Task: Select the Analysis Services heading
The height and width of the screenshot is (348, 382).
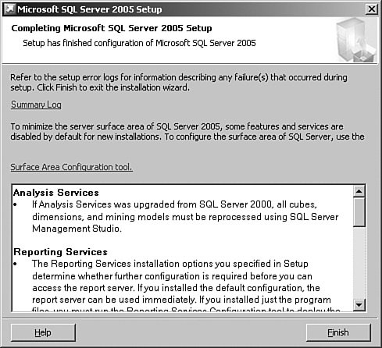Action: pos(56,193)
